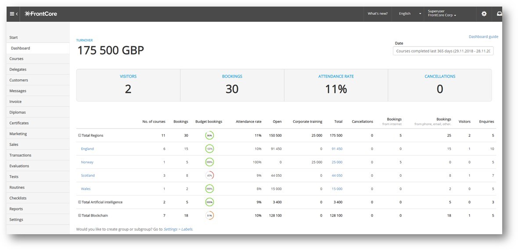Open the Superuser FrontCore Corp account menu
This screenshot has width=518, height=250.
(x=442, y=14)
